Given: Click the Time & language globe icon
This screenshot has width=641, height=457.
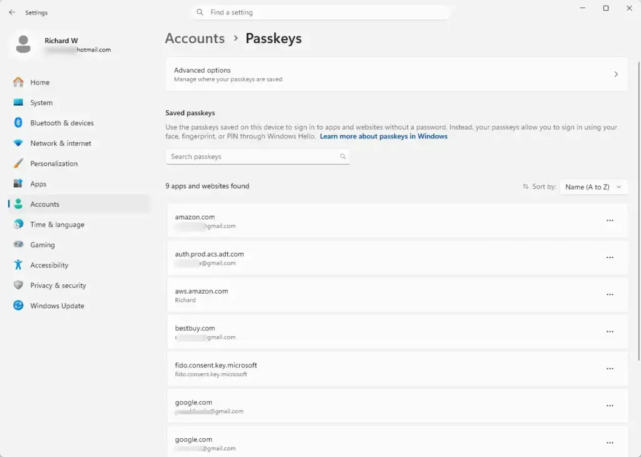Looking at the screenshot, I should tap(18, 224).
